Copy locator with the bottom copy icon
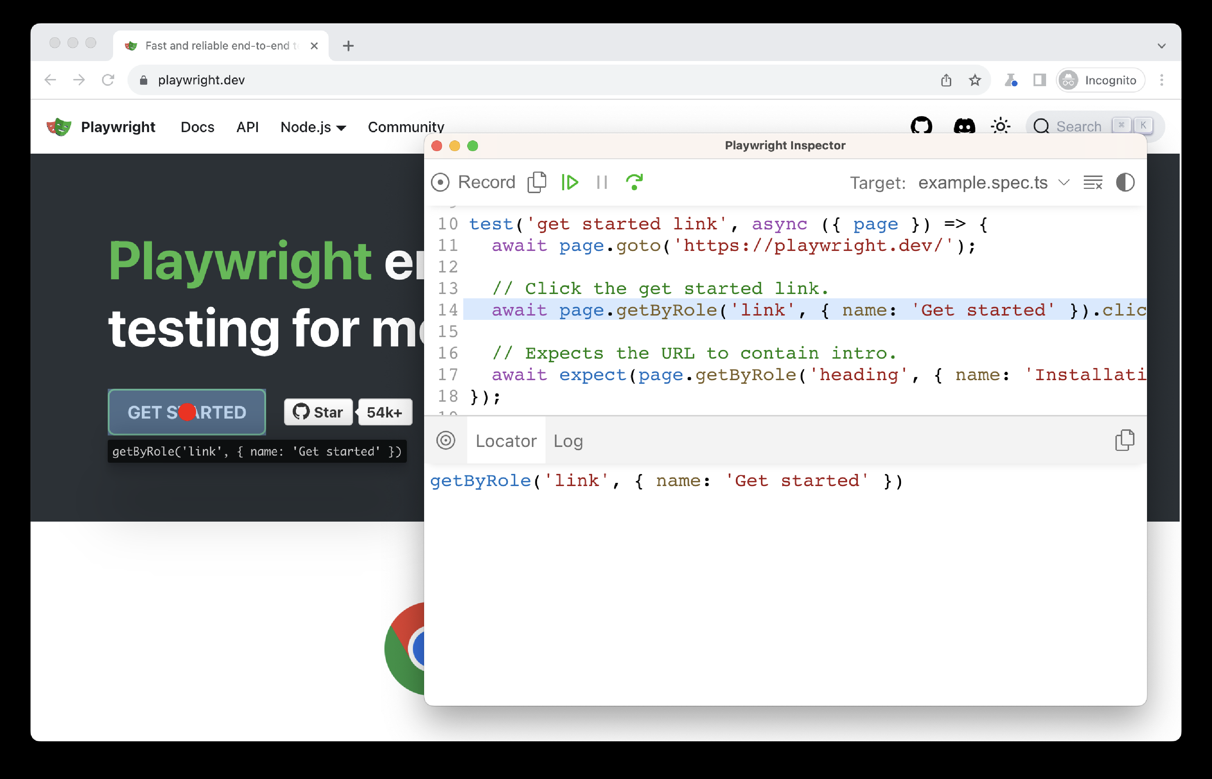The width and height of the screenshot is (1212, 779). pos(1124,440)
